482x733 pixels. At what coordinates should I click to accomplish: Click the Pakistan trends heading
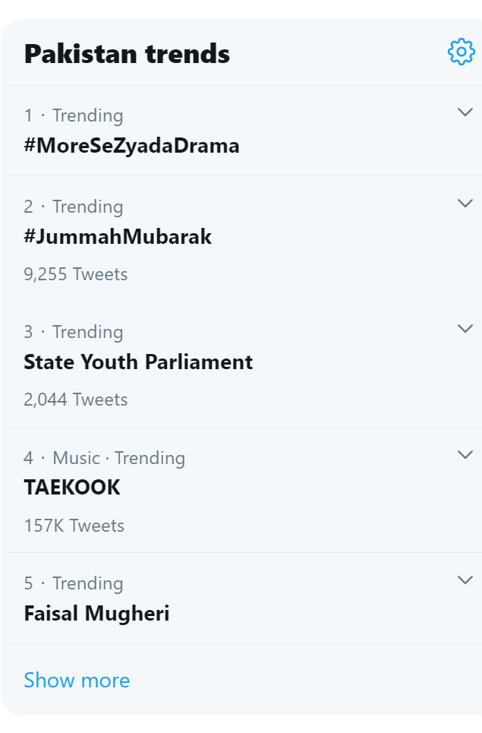pyautogui.click(x=127, y=54)
